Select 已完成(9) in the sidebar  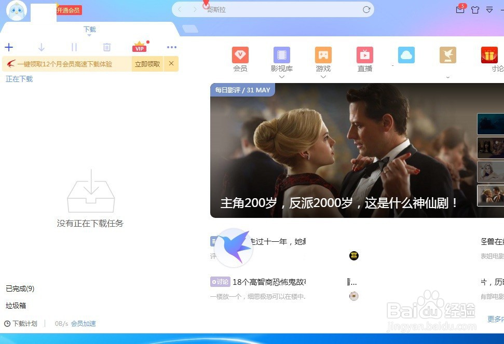click(x=20, y=288)
